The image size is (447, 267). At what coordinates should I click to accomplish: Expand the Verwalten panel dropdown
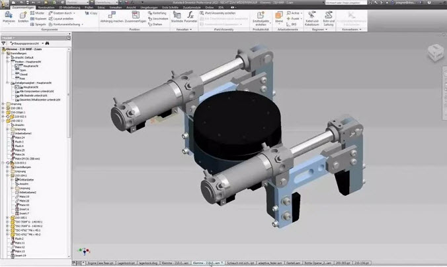pyautogui.click(x=190, y=30)
